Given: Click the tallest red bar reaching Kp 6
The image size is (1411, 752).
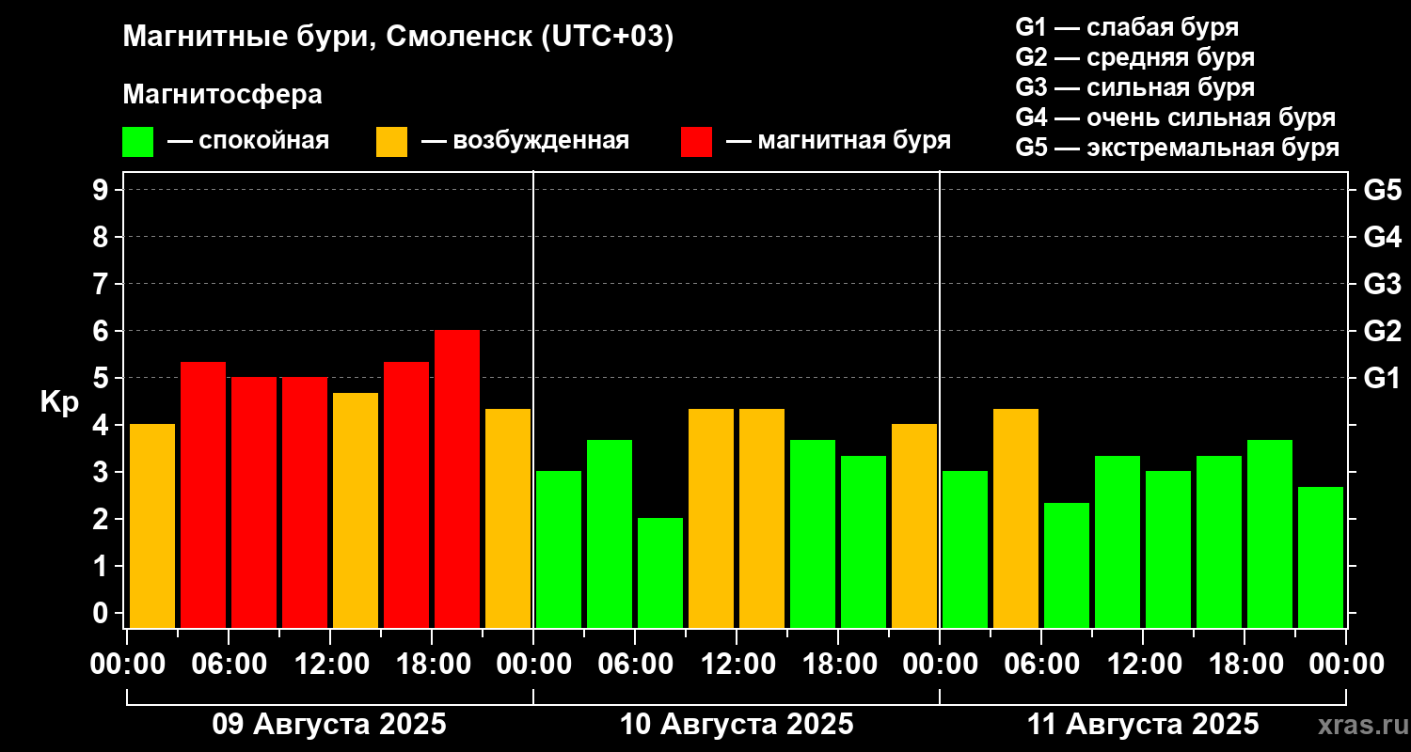Looking at the screenshot, I should point(457,478).
